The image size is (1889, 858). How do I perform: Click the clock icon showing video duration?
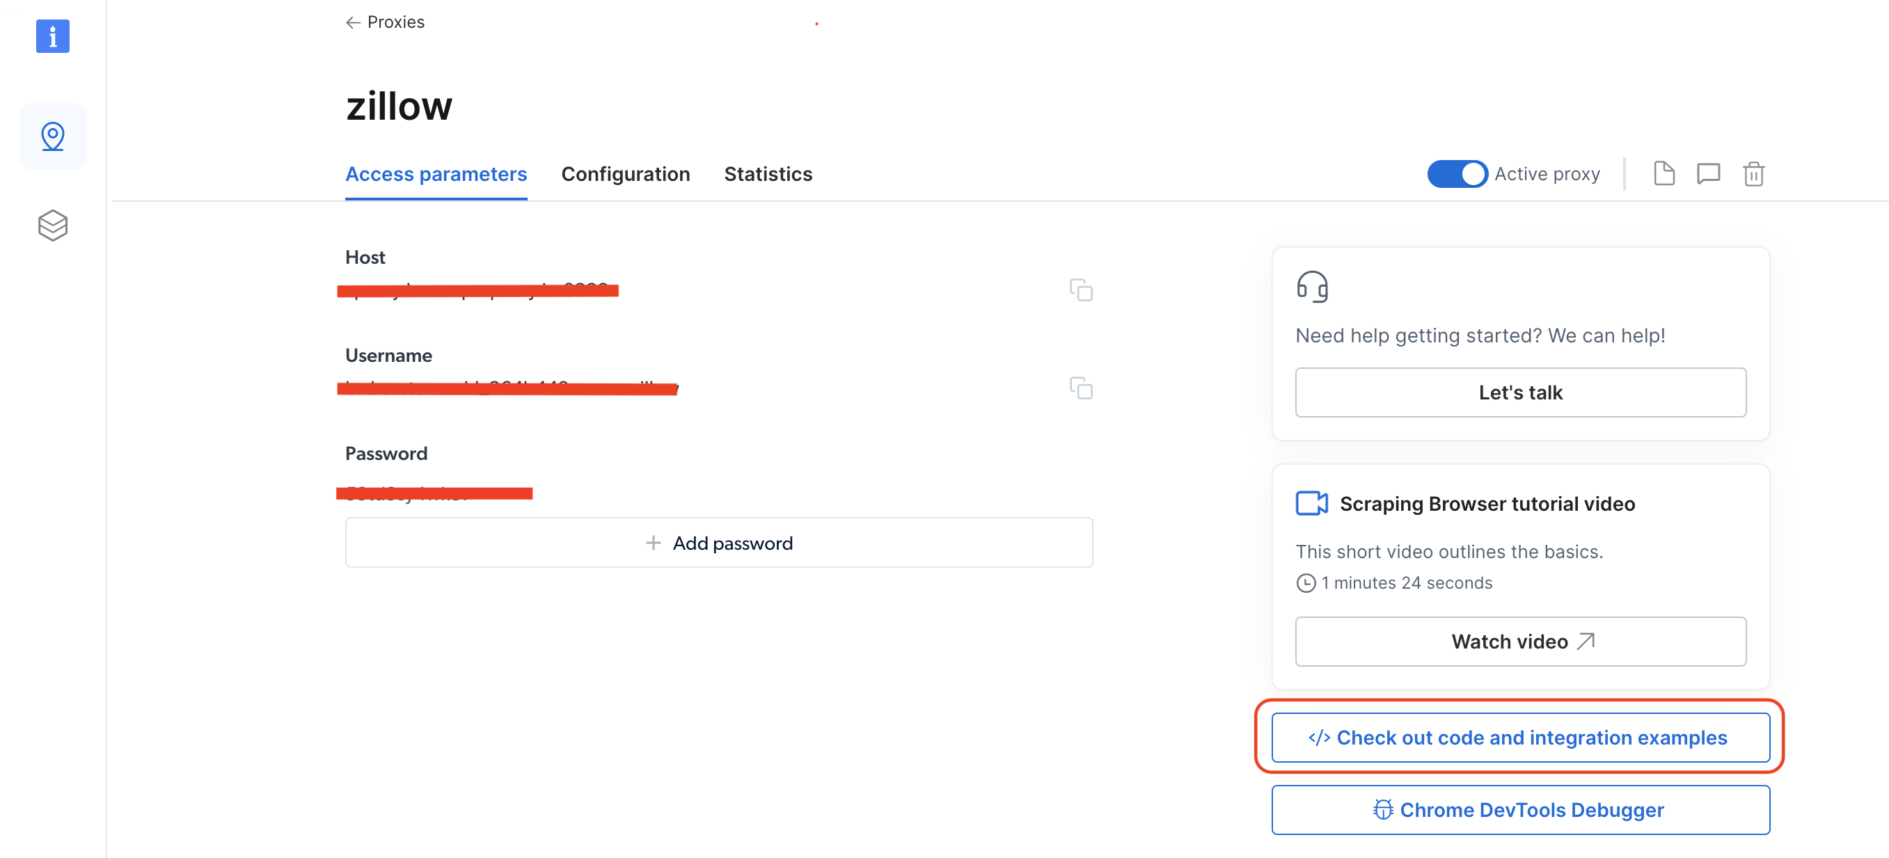1306,583
